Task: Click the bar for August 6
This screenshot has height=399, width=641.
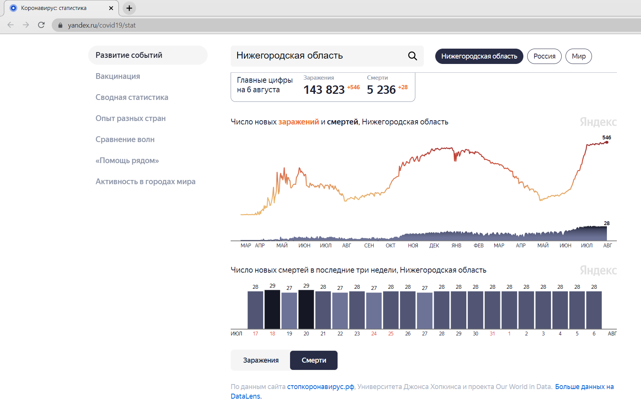Action: point(594,310)
